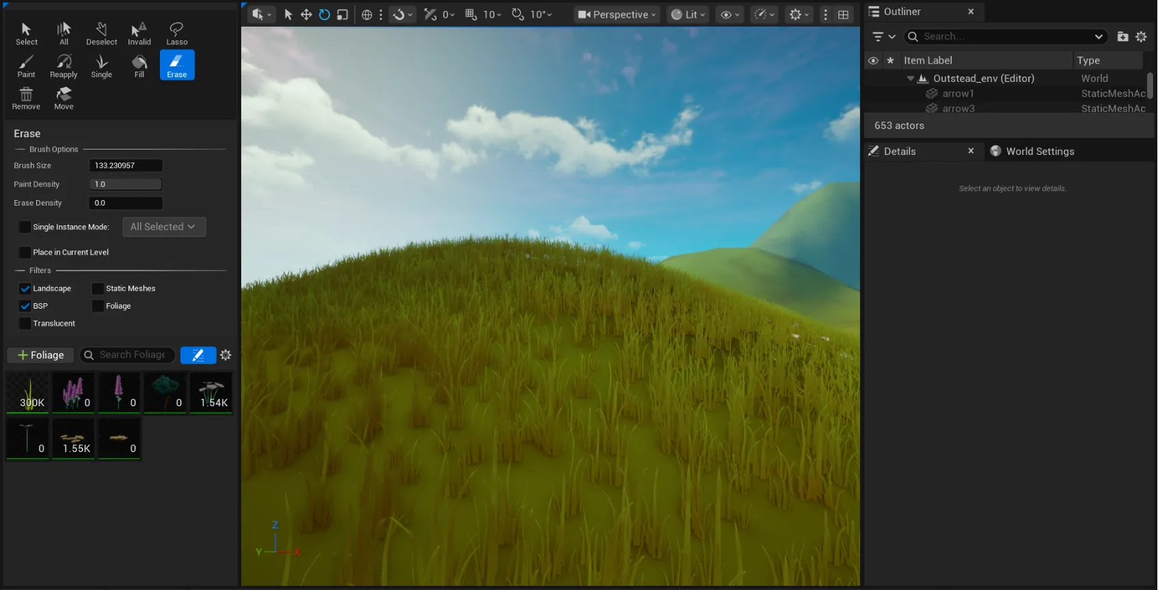Image resolution: width=1158 pixels, height=590 pixels.
Task: Choose the Fill foliage tool
Action: [139, 66]
